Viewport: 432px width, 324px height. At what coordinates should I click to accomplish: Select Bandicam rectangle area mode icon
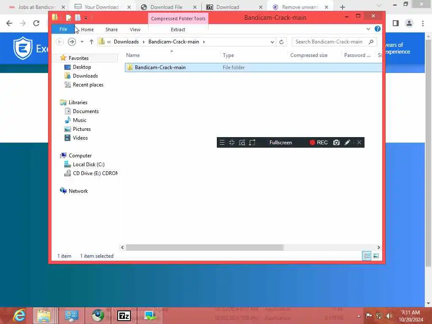(232, 143)
